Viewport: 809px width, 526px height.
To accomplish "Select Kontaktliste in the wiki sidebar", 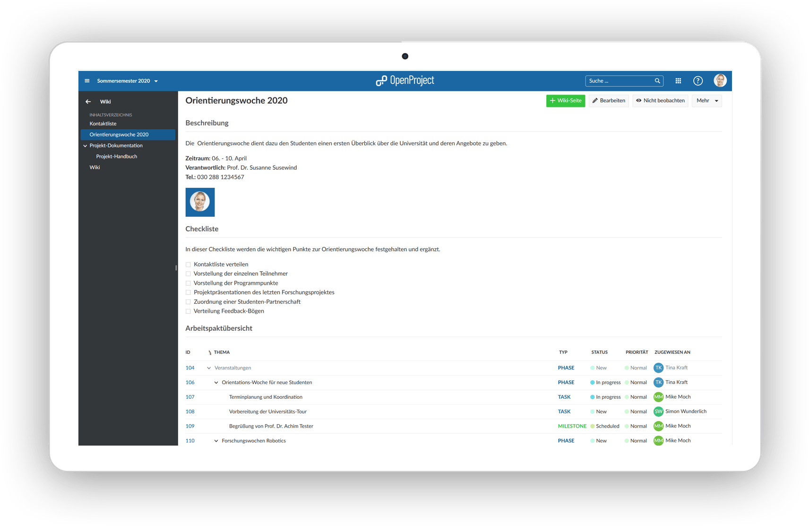I will (x=103, y=124).
